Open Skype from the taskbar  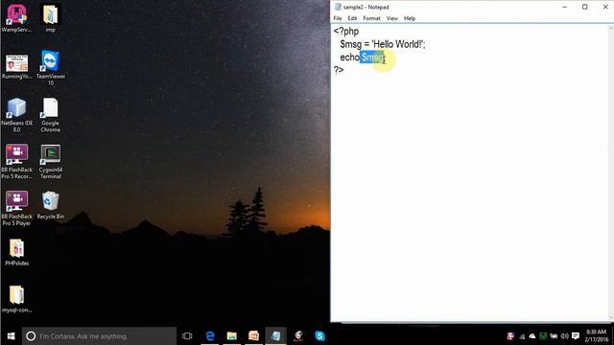tap(319, 336)
